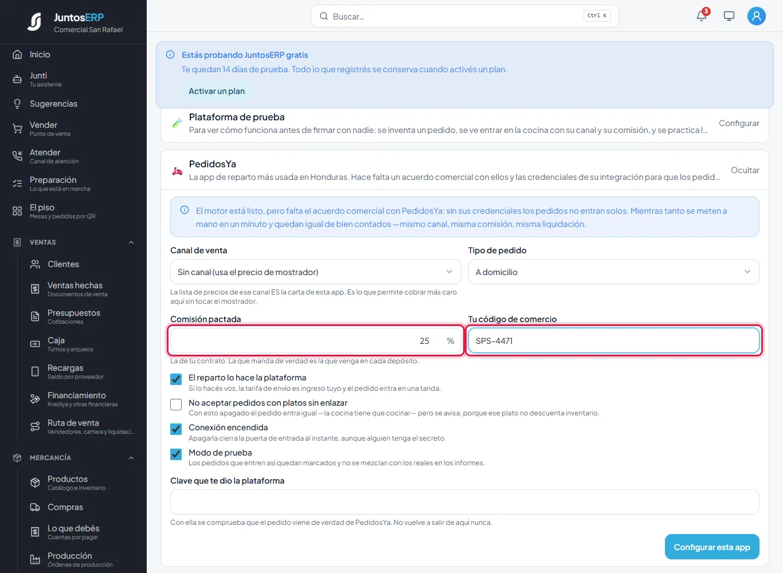Expand Plataforma de prueba with Configurar
The height and width of the screenshot is (573, 783).
[739, 123]
